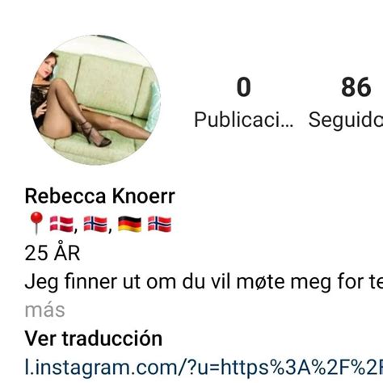This screenshot has width=383, height=383.
Task: Click the '25 ÅR' bio line
Action: [x=53, y=253]
